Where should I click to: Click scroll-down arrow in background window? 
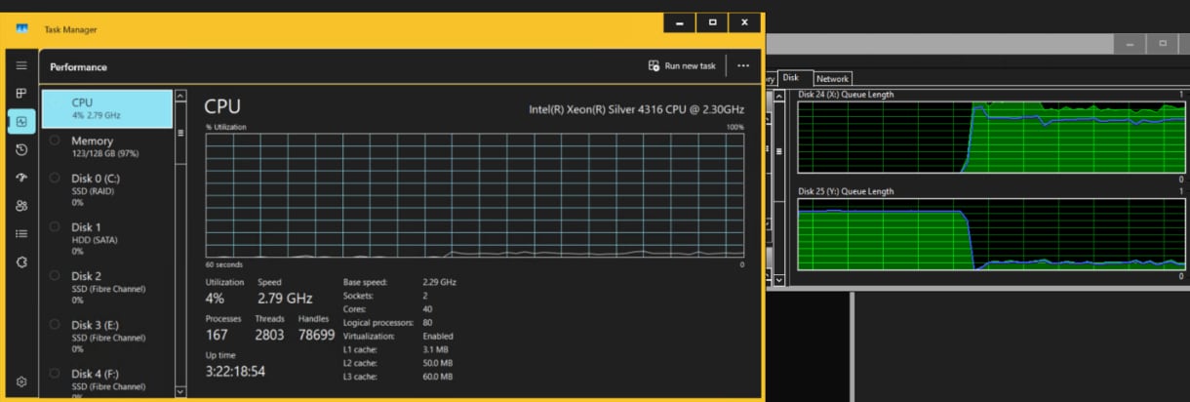click(778, 280)
